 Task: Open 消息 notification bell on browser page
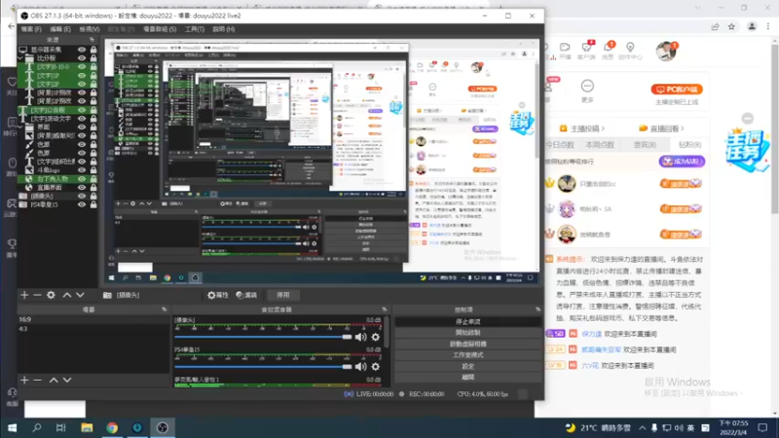(x=608, y=51)
